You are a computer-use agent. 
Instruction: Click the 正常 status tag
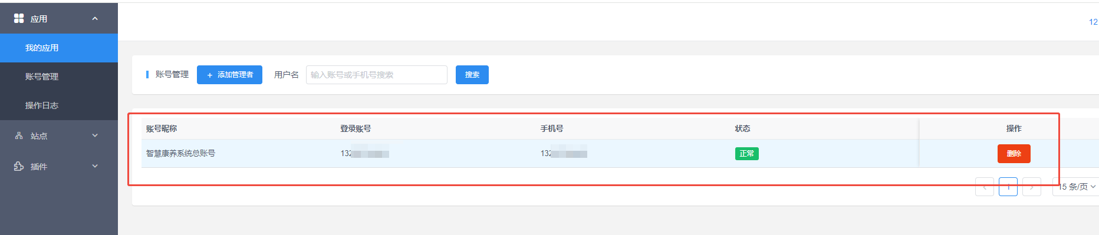pyautogui.click(x=747, y=154)
